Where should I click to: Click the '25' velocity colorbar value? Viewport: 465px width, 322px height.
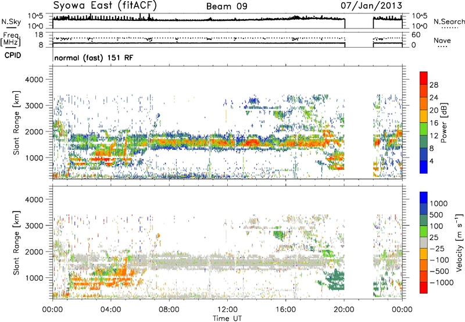[434, 238]
